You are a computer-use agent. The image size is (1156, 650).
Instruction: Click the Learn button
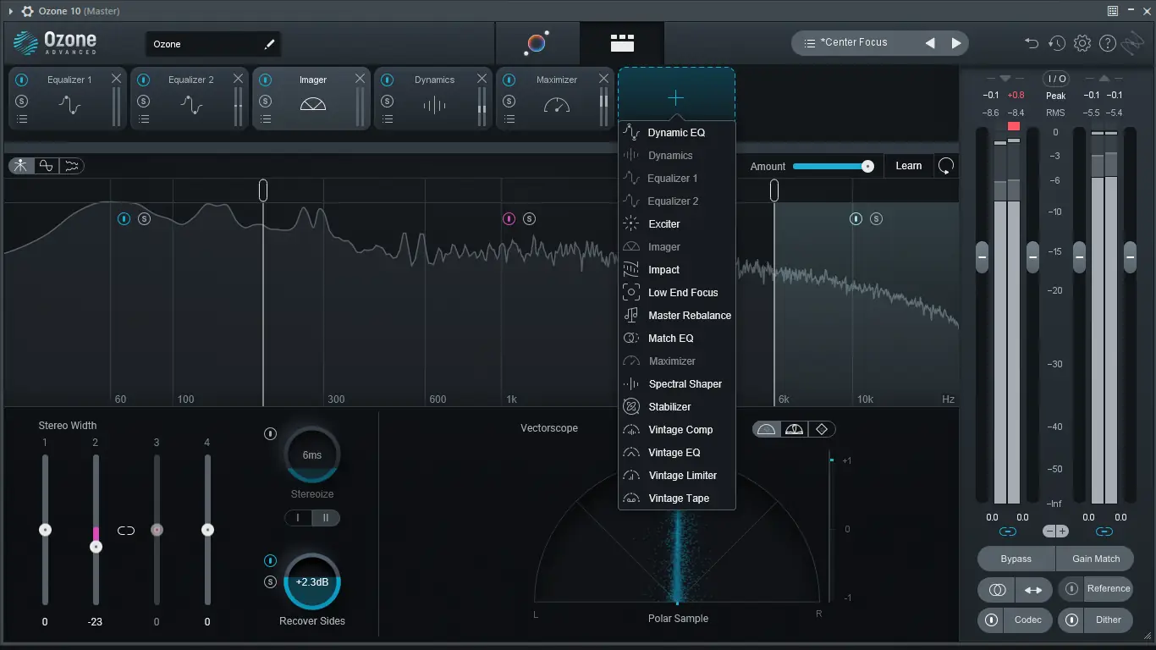[x=909, y=166]
